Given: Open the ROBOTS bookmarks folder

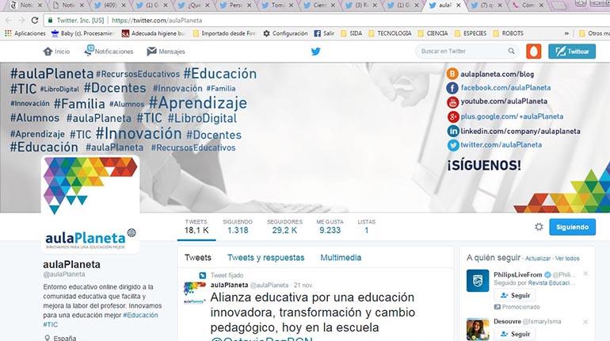Looking at the screenshot, I should 508,33.
